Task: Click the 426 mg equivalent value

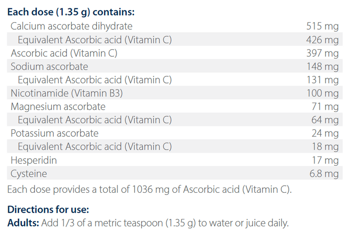Action: [322, 40]
